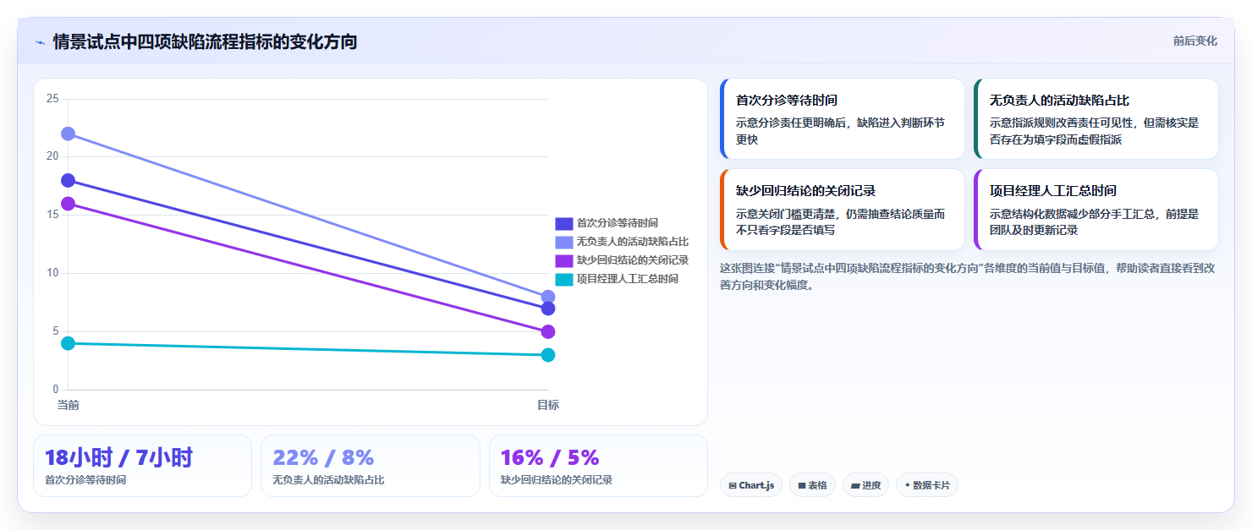The width and height of the screenshot is (1252, 530).
Task: Open the 无负责人的活动缺陷占比 description card
Action: [x=1095, y=119]
